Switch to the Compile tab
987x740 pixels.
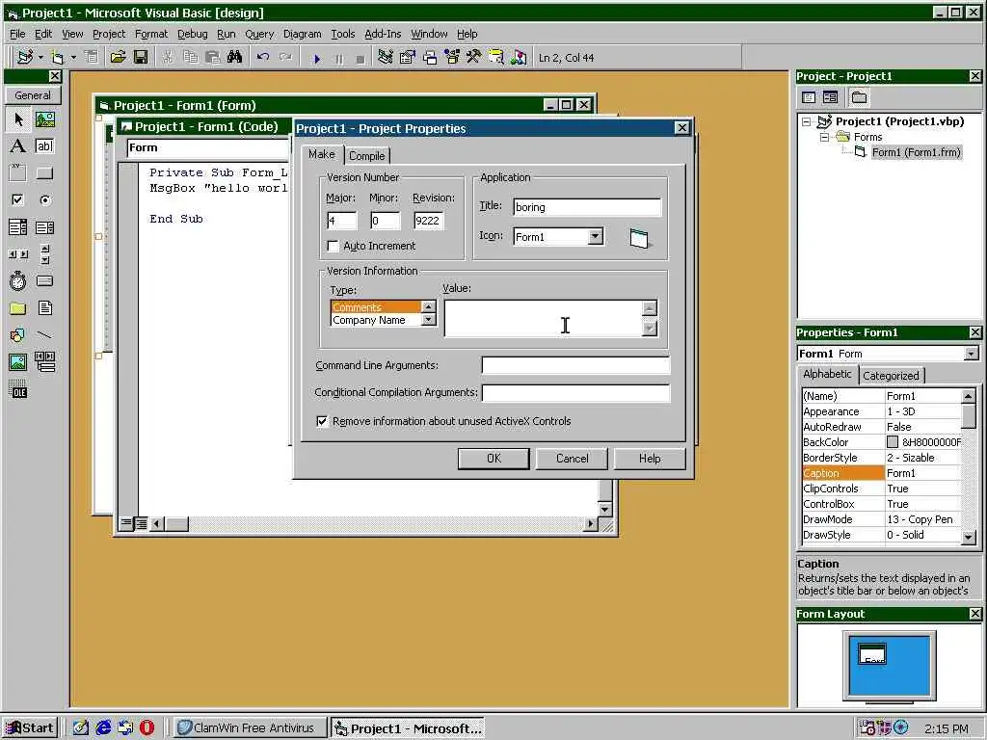[367, 155]
